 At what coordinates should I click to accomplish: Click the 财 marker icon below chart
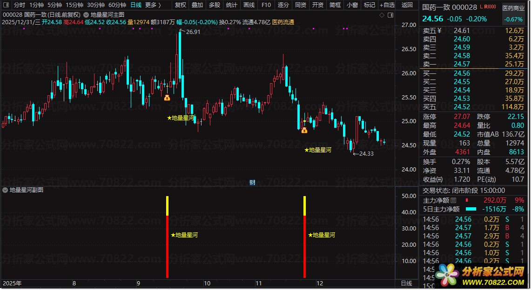tap(252, 183)
